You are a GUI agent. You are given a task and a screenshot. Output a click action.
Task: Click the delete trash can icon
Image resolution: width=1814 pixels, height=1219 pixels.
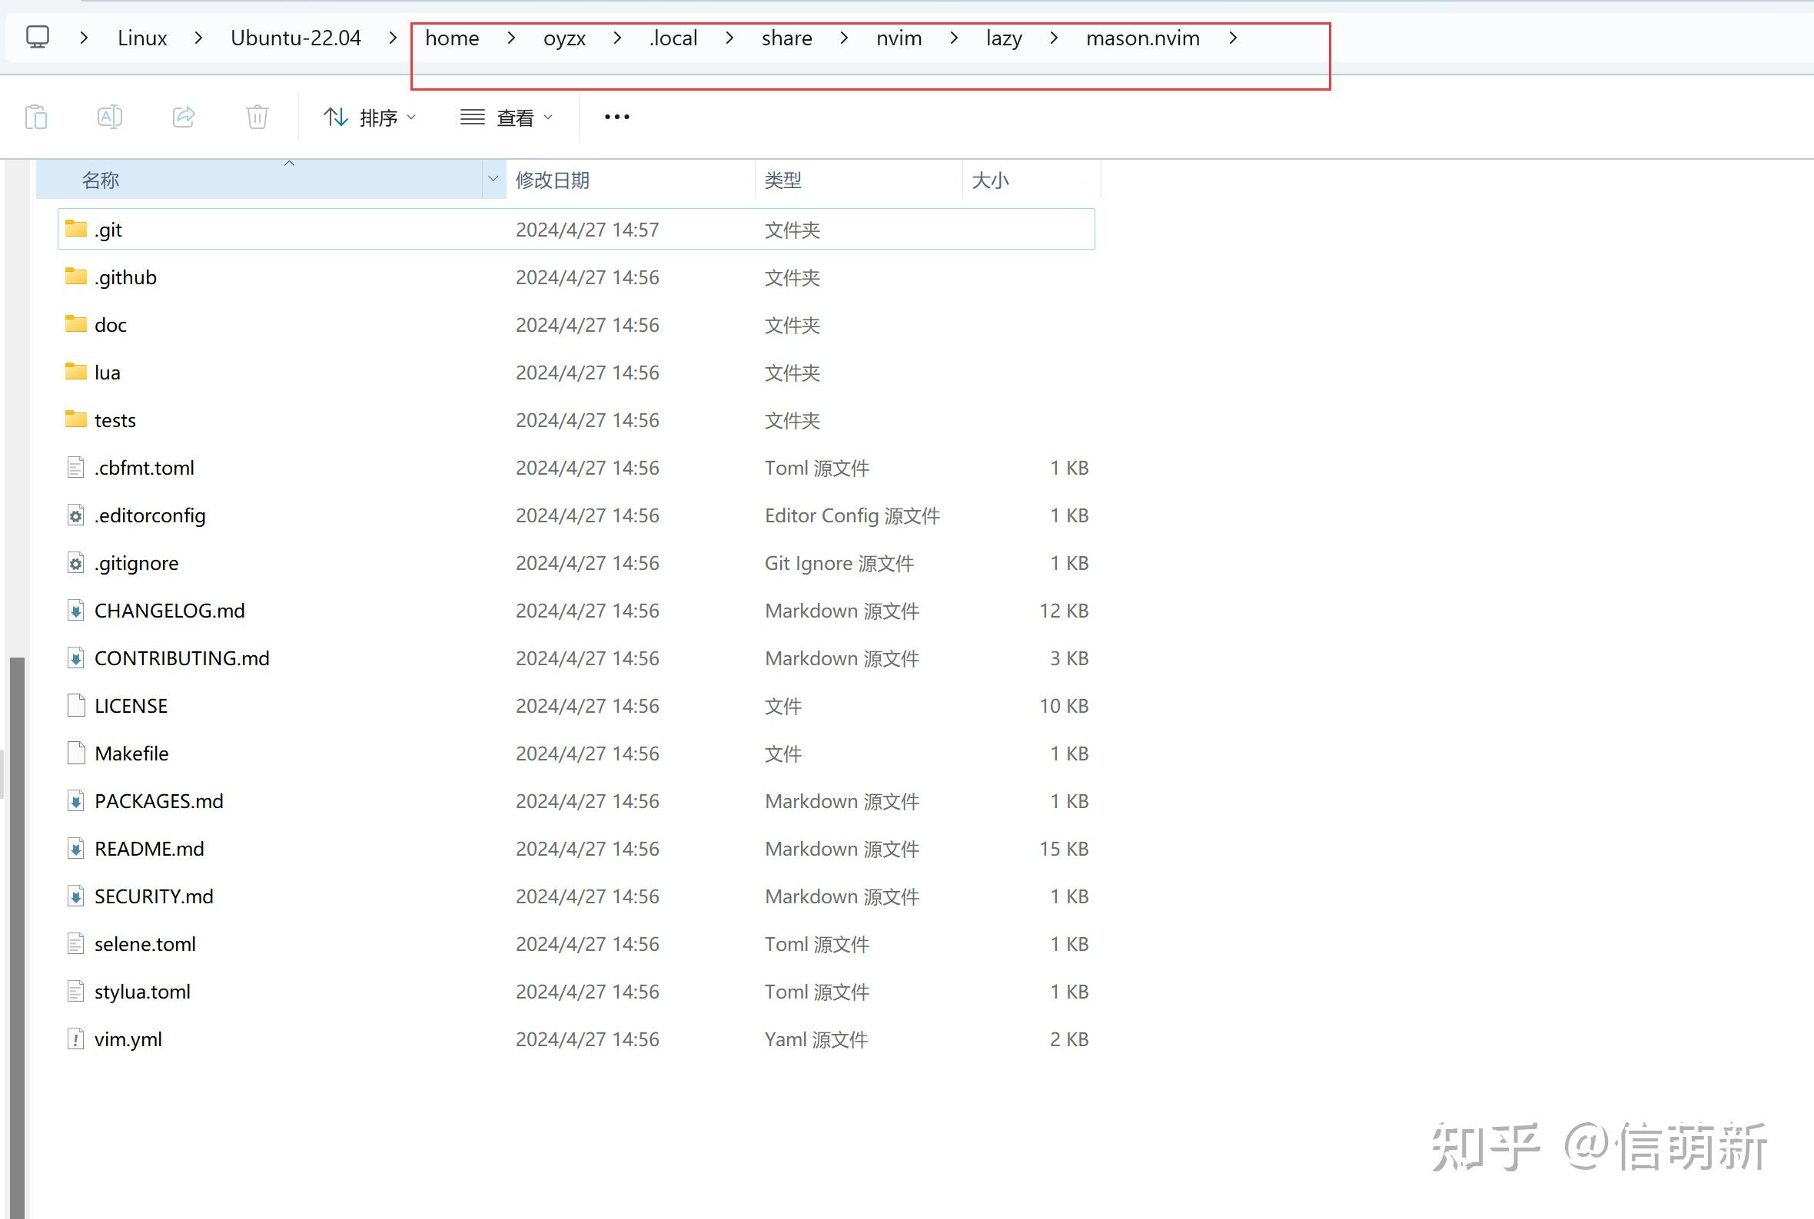click(257, 118)
